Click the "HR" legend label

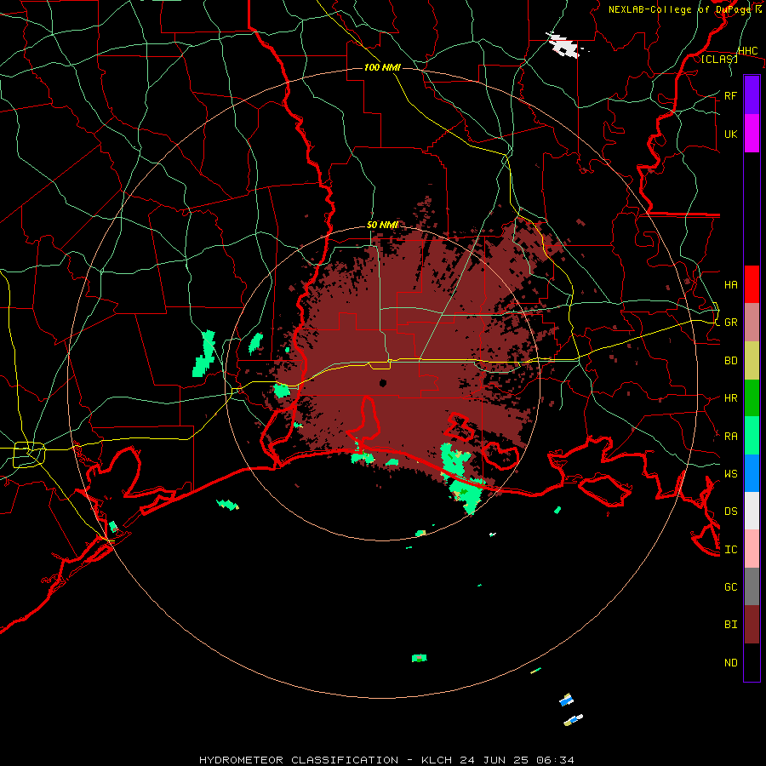coord(730,398)
